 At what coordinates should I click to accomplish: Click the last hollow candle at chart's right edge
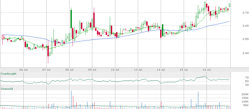tap(230, 5)
